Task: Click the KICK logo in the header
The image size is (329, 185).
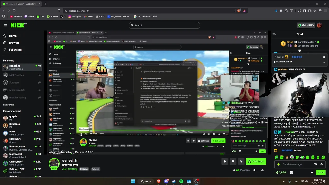Action: tap(19, 25)
